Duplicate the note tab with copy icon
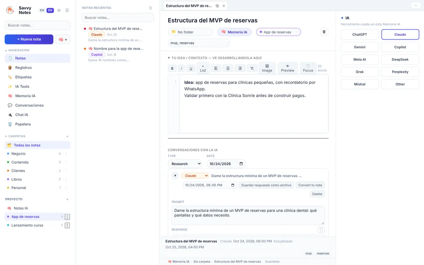 pos(217,6)
